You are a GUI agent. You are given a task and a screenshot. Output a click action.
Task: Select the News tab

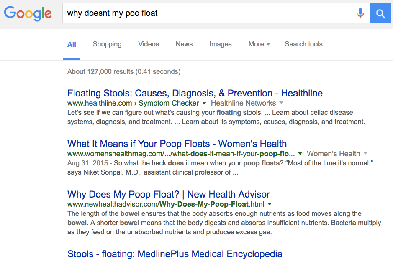(184, 44)
